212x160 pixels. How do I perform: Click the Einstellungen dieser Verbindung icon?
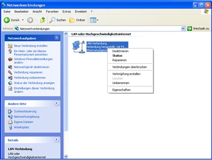pyautogui.click(x=10, y=88)
